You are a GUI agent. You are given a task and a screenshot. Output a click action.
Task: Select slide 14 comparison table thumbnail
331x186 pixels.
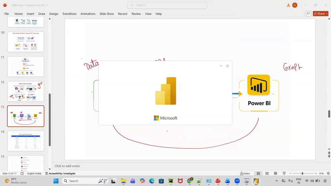26,141
